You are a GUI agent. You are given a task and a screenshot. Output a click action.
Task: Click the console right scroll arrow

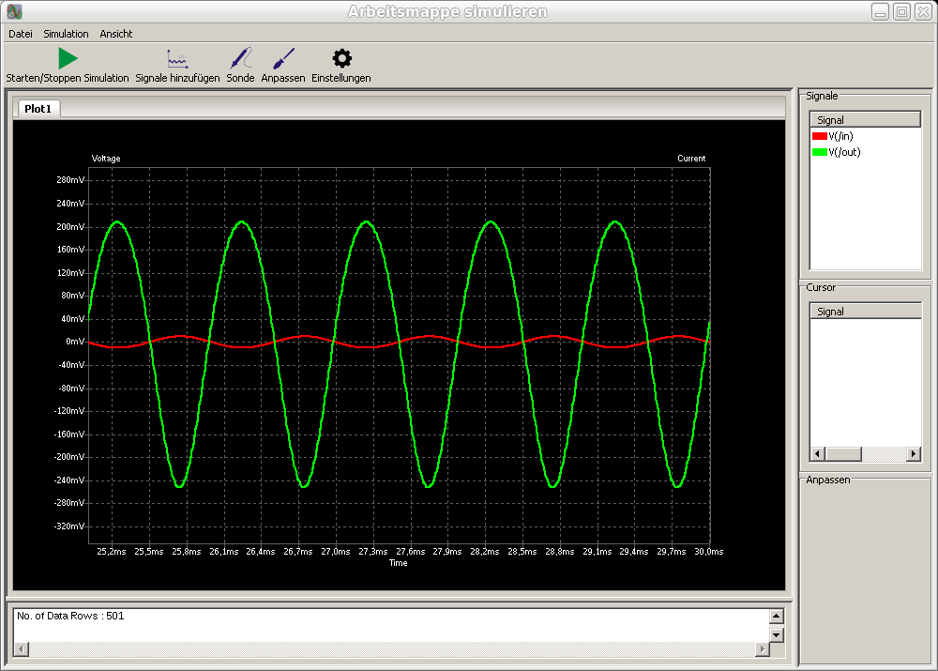point(762,648)
